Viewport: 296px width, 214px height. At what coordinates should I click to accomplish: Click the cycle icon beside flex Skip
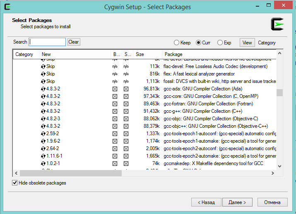[43, 74]
